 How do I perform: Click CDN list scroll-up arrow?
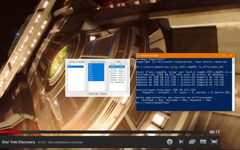[126, 64]
